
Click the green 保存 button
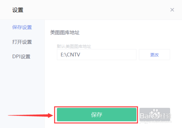96,115
